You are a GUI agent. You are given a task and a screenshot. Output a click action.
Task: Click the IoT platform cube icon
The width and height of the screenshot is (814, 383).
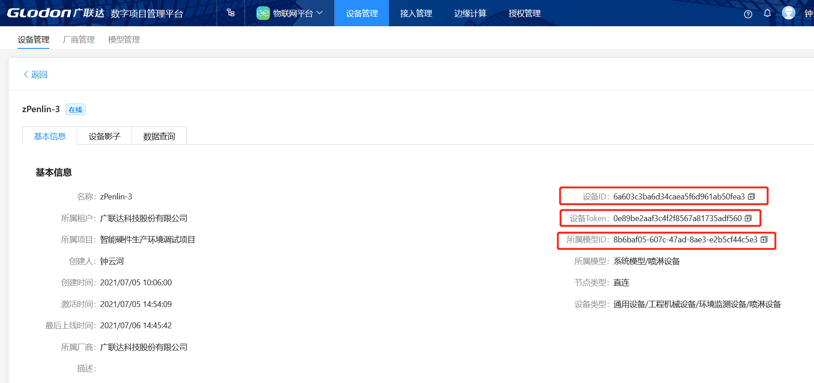[x=263, y=13]
